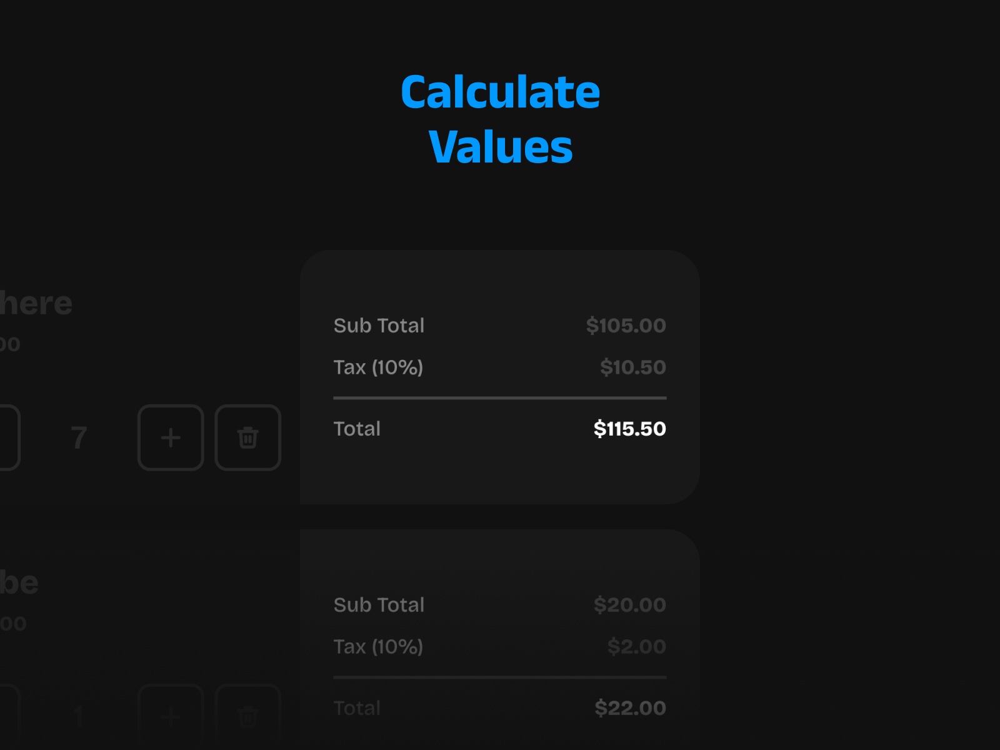Click the trash icon beside quantity 7
Viewport: 1000px width, 750px height.
pyautogui.click(x=247, y=437)
